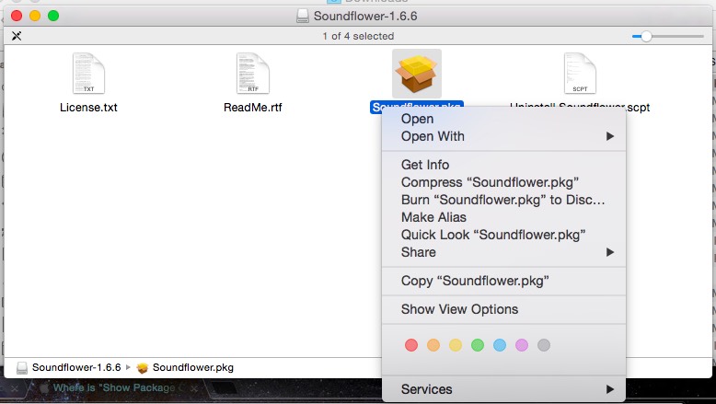Apply the red tag color
This screenshot has height=404, width=716.
click(411, 345)
